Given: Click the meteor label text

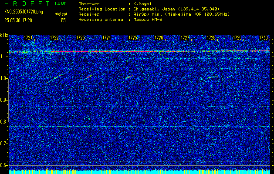Looking at the screenshot, I should coord(61,14).
